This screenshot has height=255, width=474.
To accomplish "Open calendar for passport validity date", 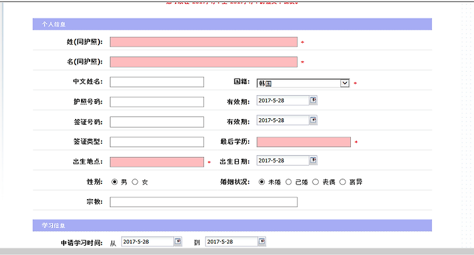I will [313, 100].
